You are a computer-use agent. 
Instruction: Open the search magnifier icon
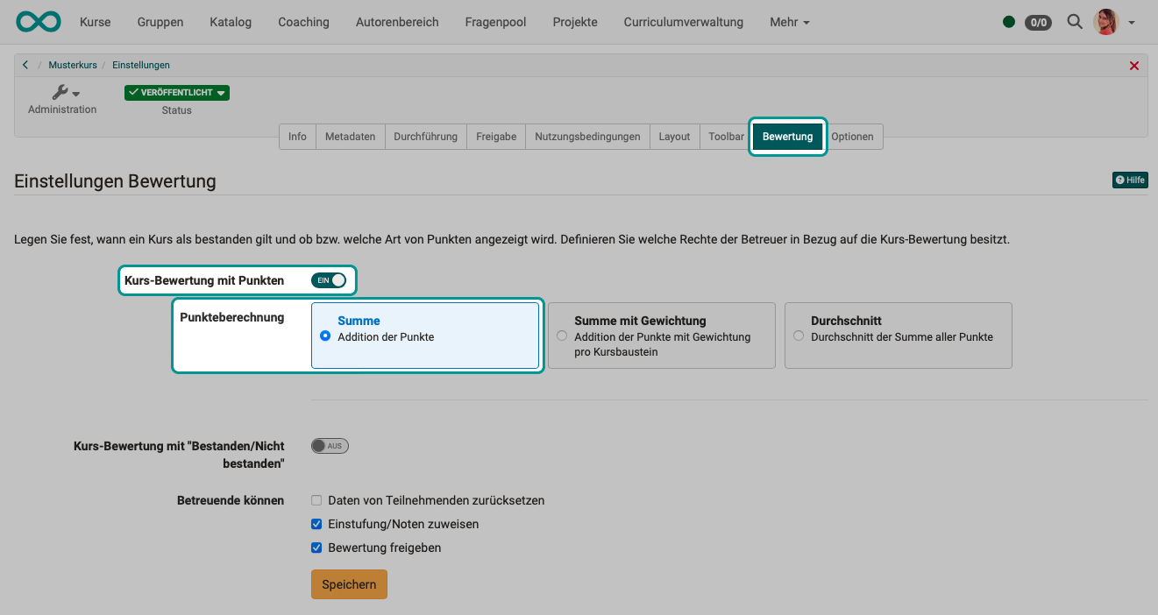pyautogui.click(x=1075, y=22)
